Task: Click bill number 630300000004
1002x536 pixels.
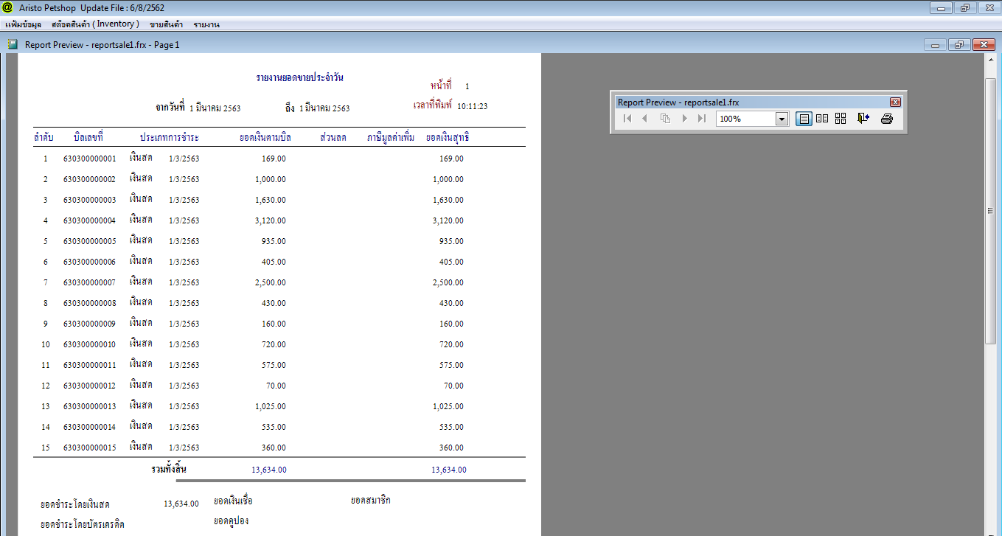Action: (x=90, y=220)
